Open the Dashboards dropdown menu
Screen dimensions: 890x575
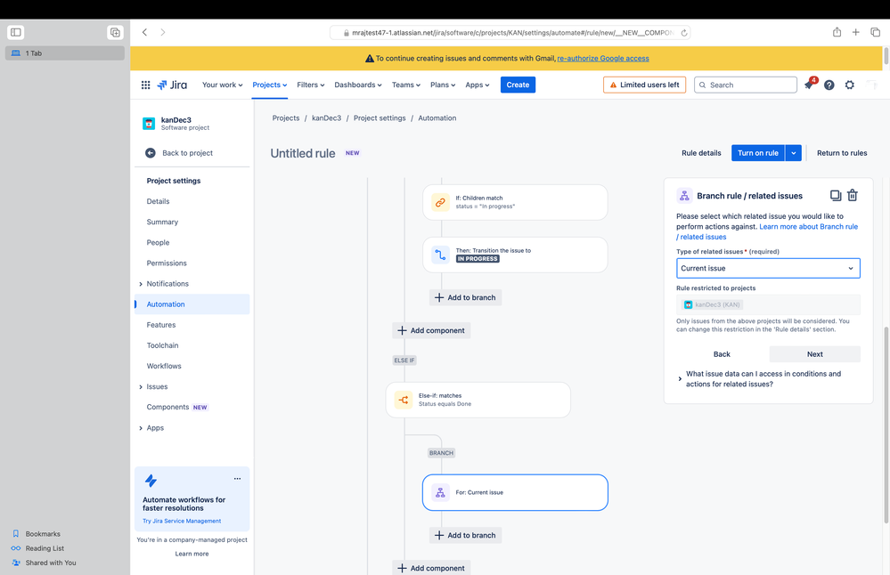point(358,85)
